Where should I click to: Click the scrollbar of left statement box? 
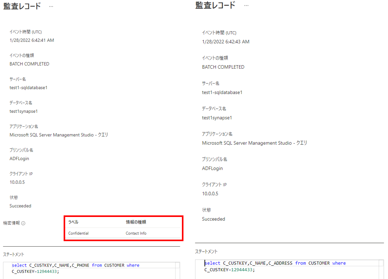point(178,270)
